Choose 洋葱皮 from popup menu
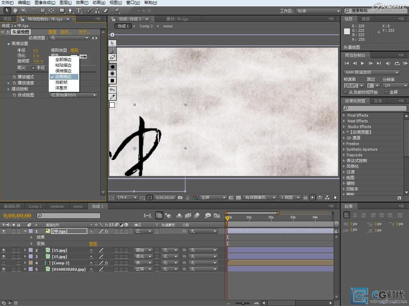The image size is (409, 306). 61,88
